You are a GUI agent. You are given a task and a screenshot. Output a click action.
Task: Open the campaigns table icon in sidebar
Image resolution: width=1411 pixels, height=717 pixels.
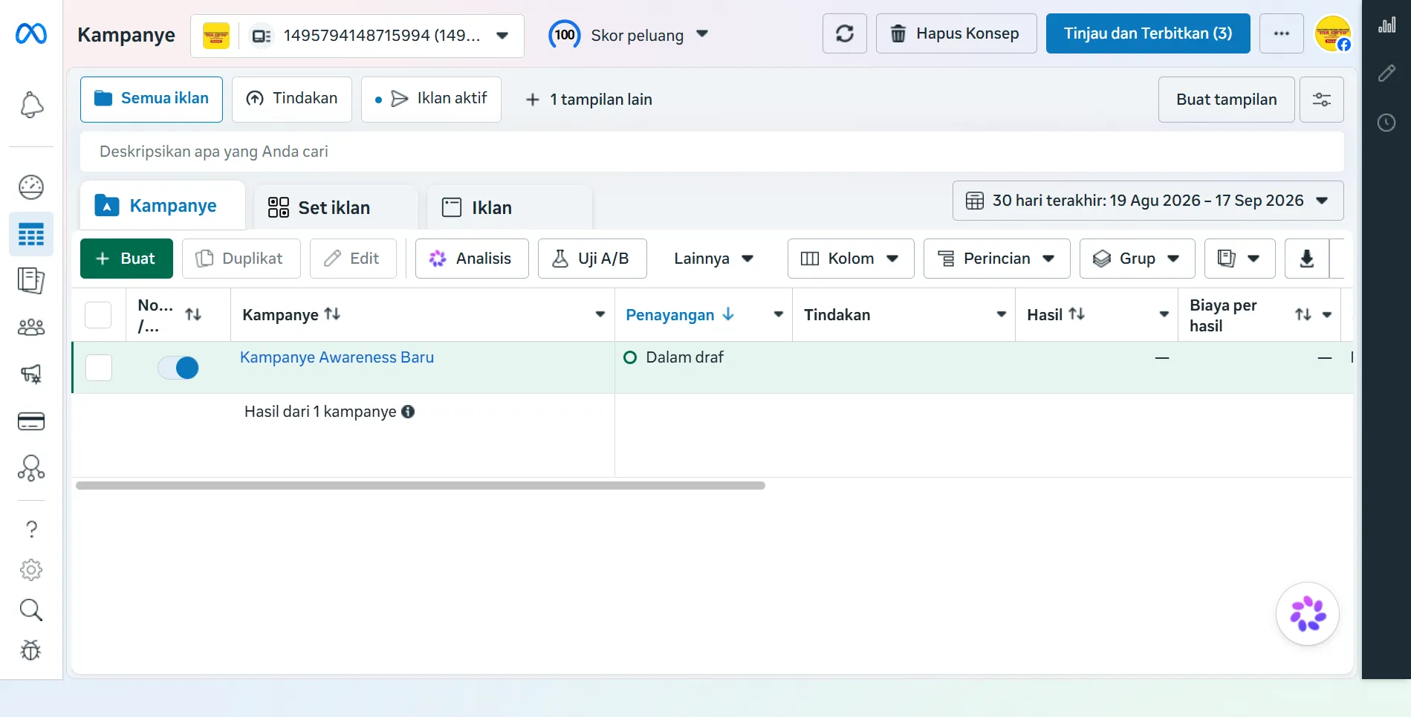(31, 235)
